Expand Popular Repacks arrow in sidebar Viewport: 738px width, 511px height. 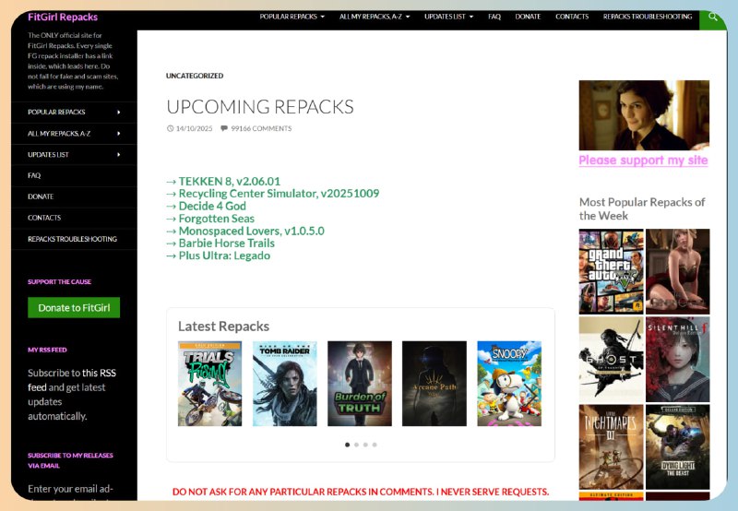pos(119,113)
